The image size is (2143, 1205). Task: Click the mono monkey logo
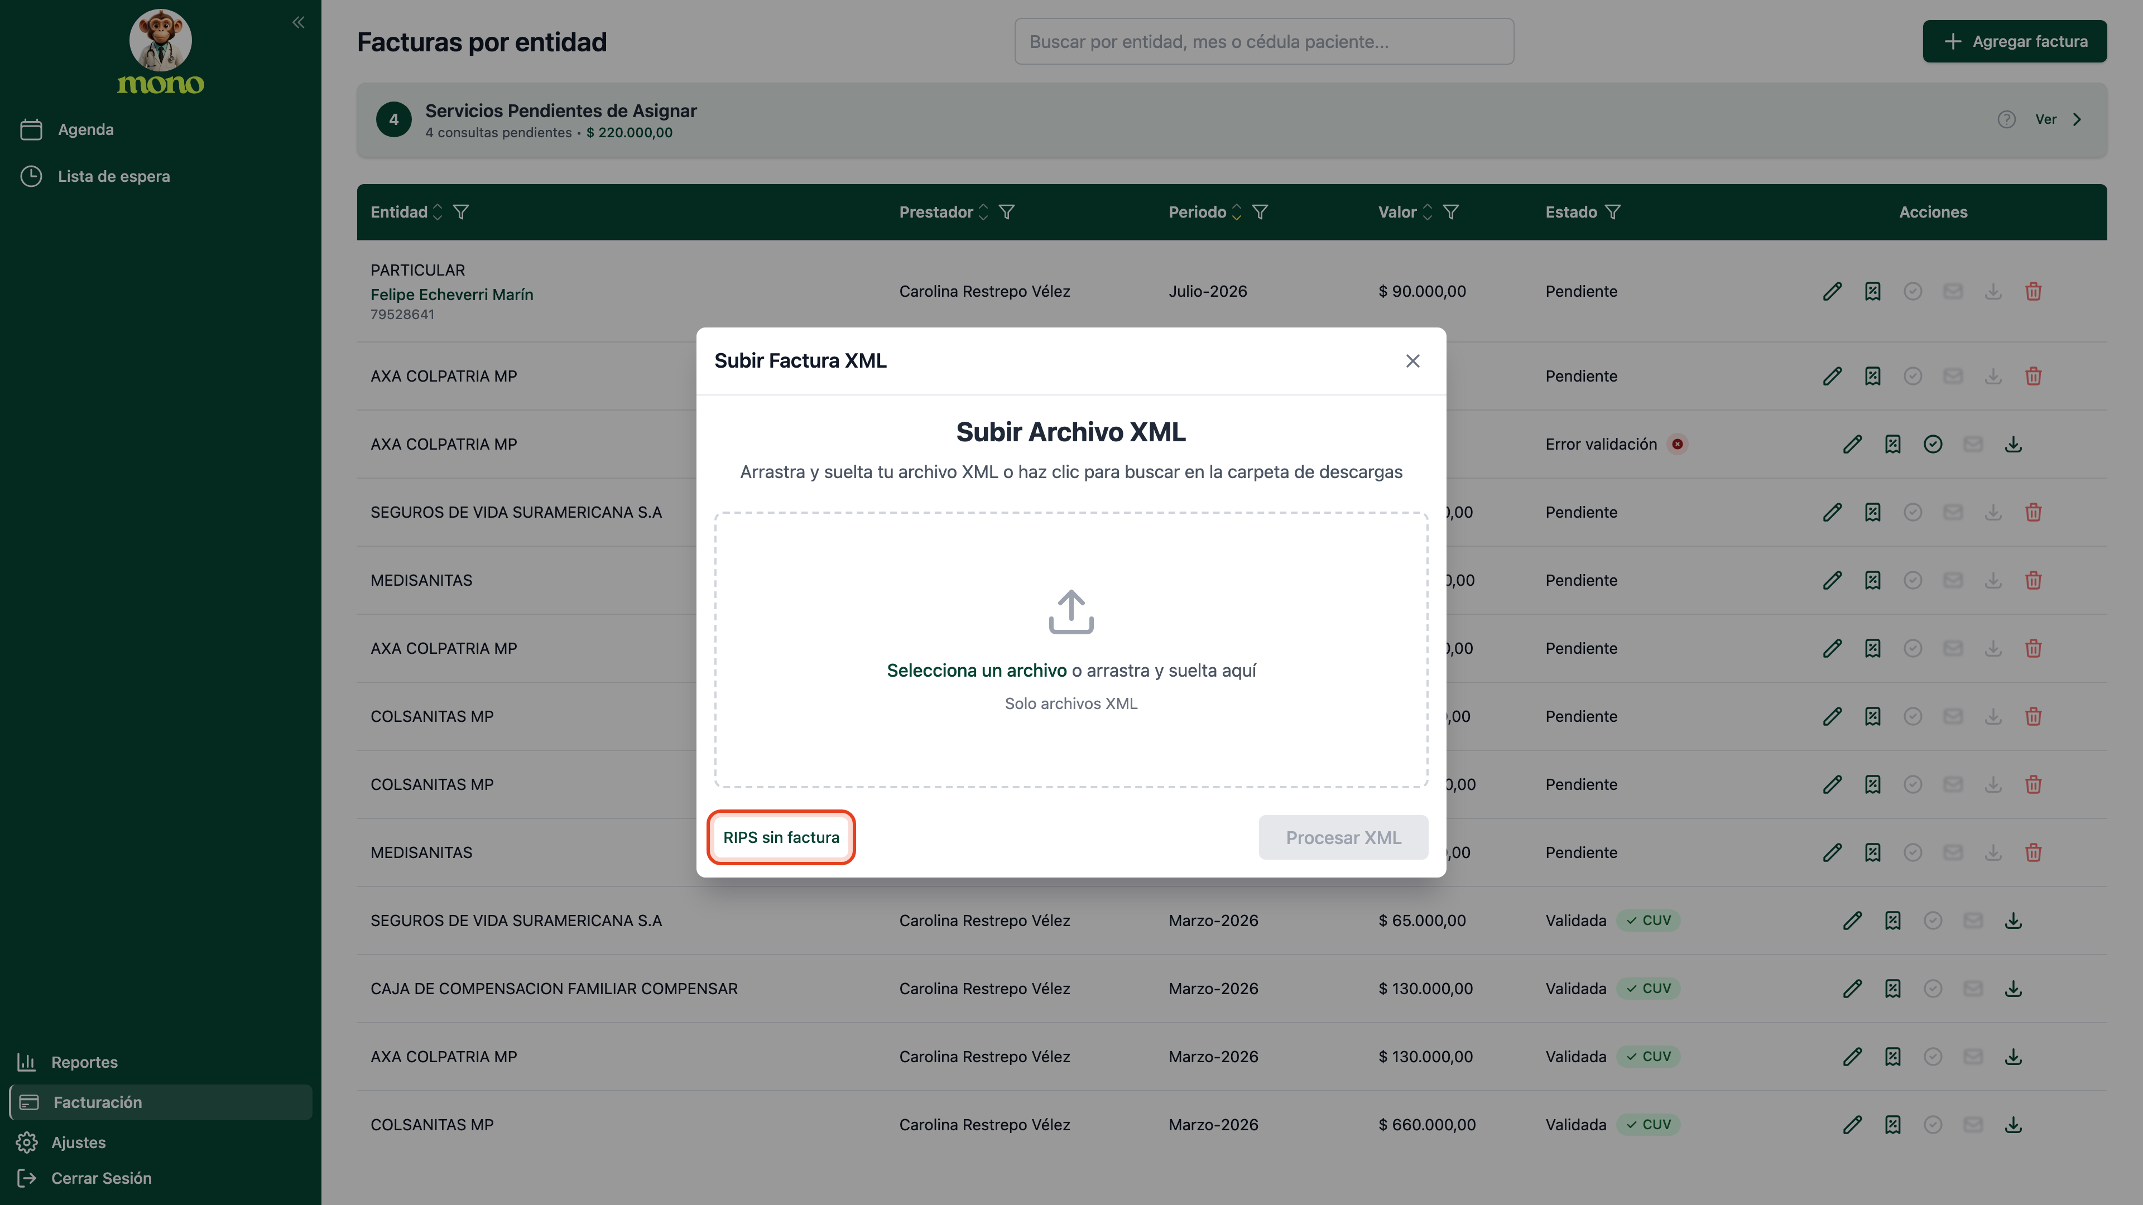tap(161, 52)
